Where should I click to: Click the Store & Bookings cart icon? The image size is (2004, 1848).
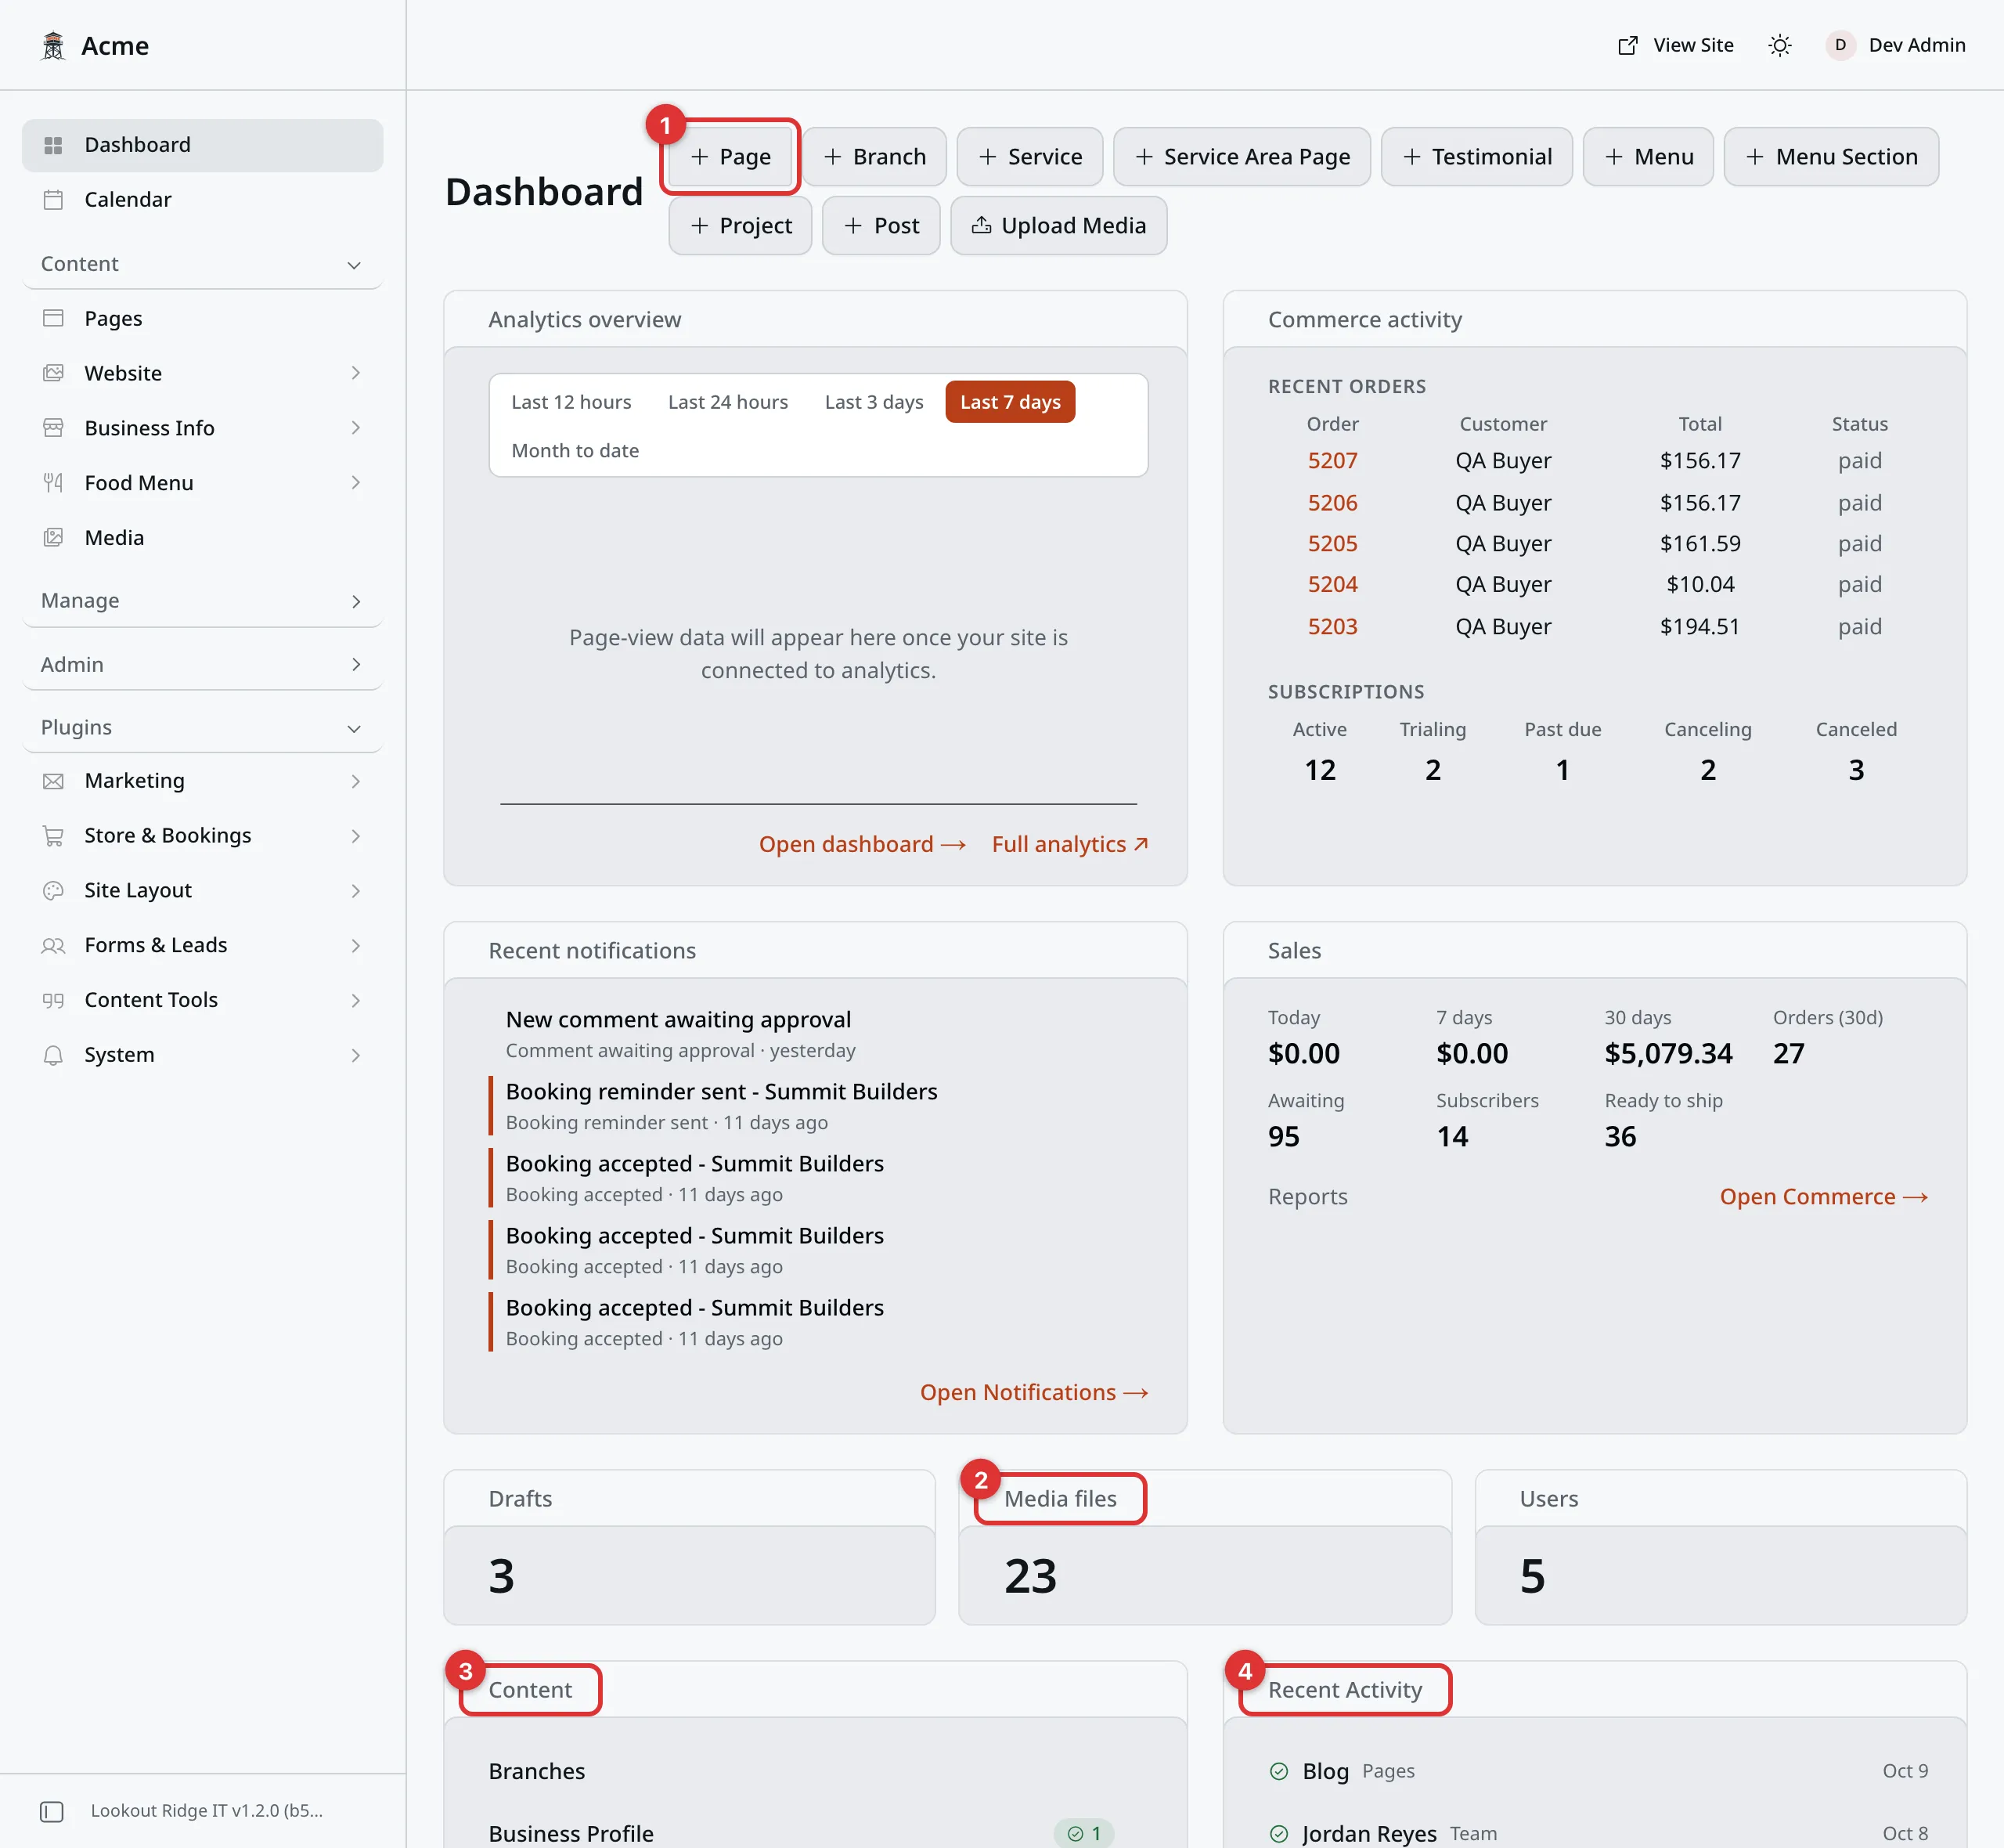click(x=53, y=836)
